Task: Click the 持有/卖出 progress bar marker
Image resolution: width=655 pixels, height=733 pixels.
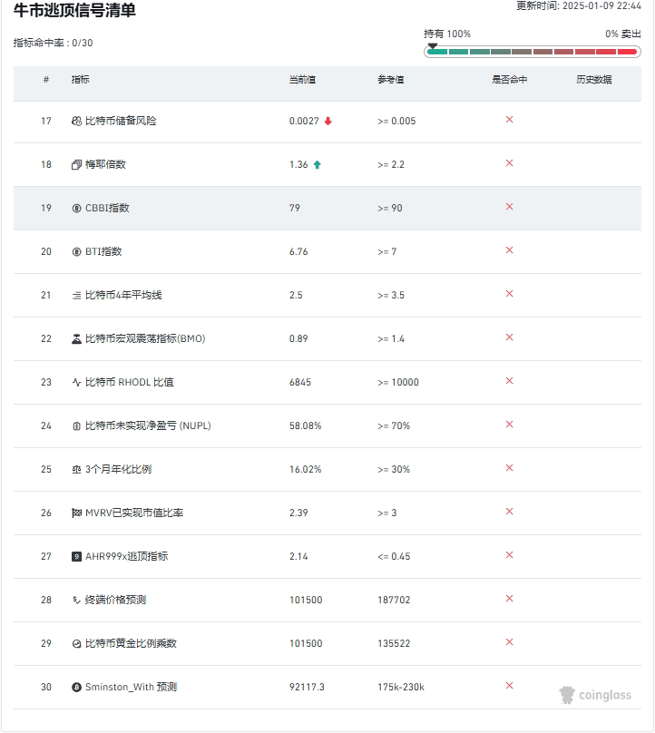Action: pyautogui.click(x=433, y=45)
